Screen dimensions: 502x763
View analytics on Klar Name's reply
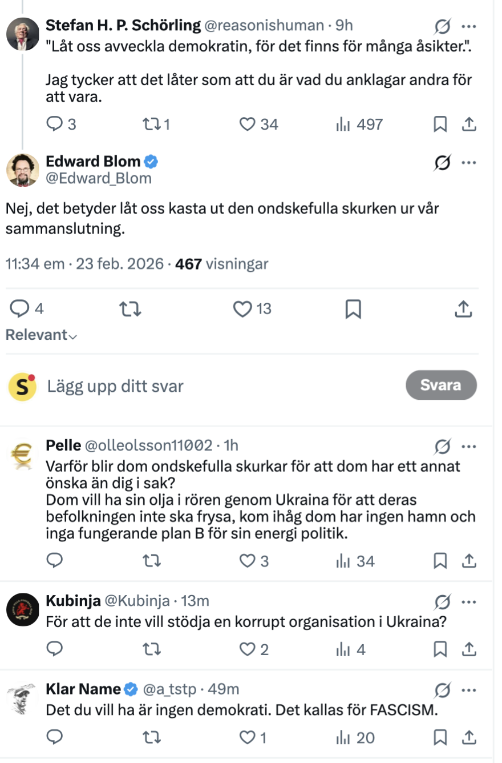(x=342, y=738)
